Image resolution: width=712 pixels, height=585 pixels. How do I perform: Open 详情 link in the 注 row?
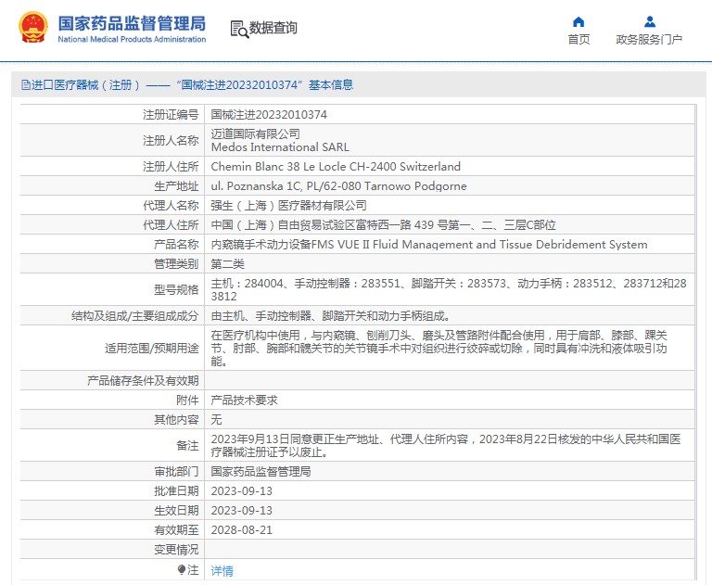(222, 570)
